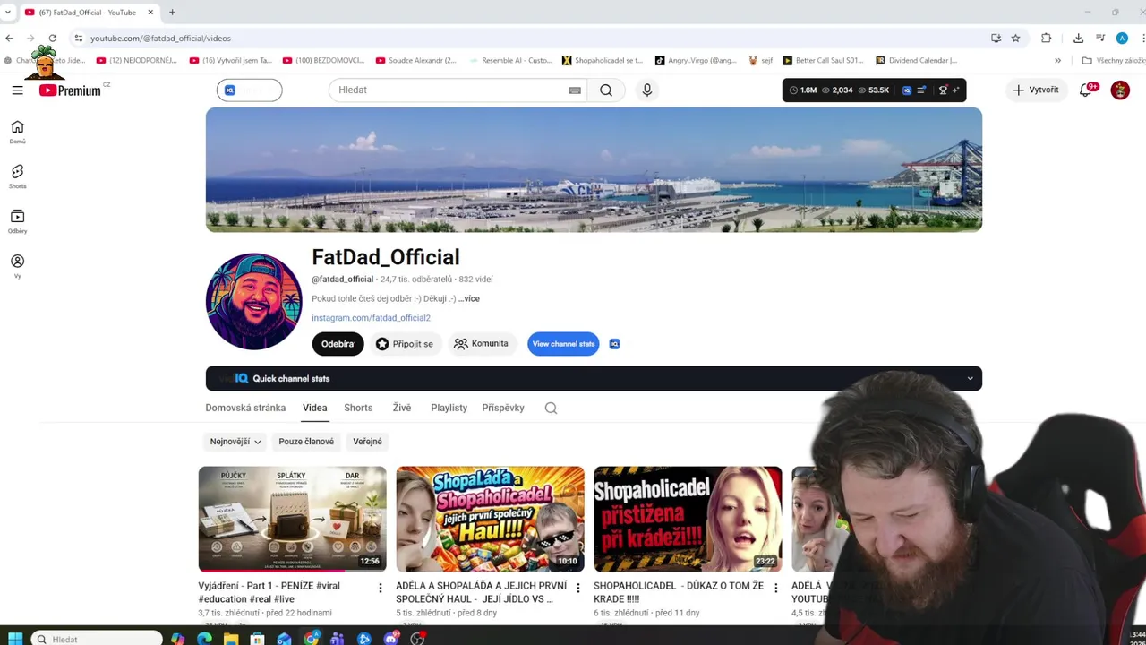This screenshot has width=1146, height=645.
Task: Open Komunita button
Action: point(482,344)
